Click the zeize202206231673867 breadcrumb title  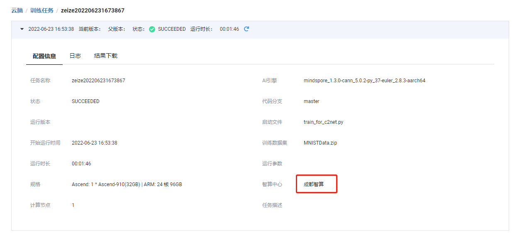(x=93, y=10)
